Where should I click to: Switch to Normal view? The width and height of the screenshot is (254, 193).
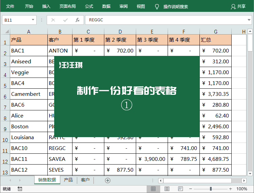tap(153, 189)
